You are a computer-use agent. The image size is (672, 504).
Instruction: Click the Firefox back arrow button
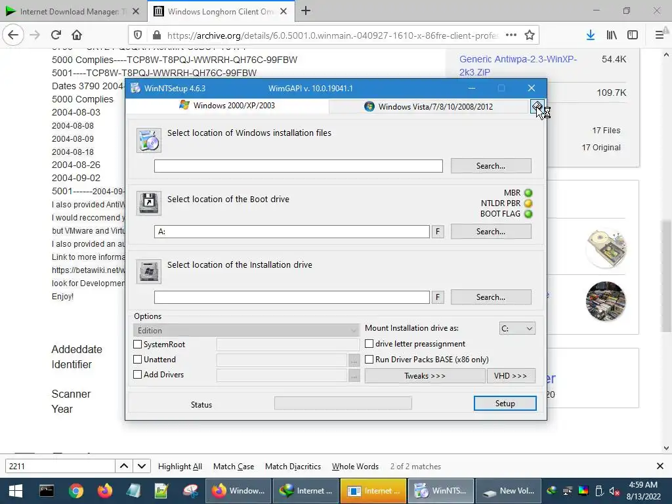tap(13, 35)
